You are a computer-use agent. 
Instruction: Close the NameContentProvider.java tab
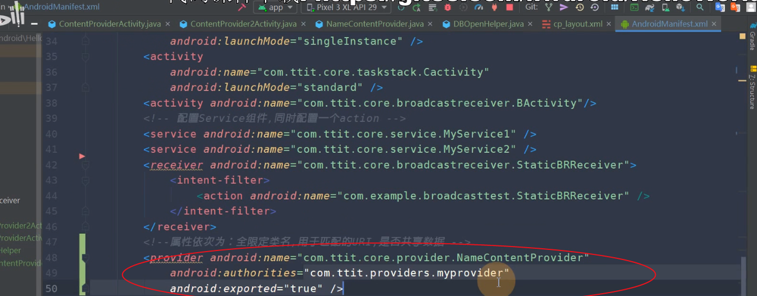coord(431,24)
